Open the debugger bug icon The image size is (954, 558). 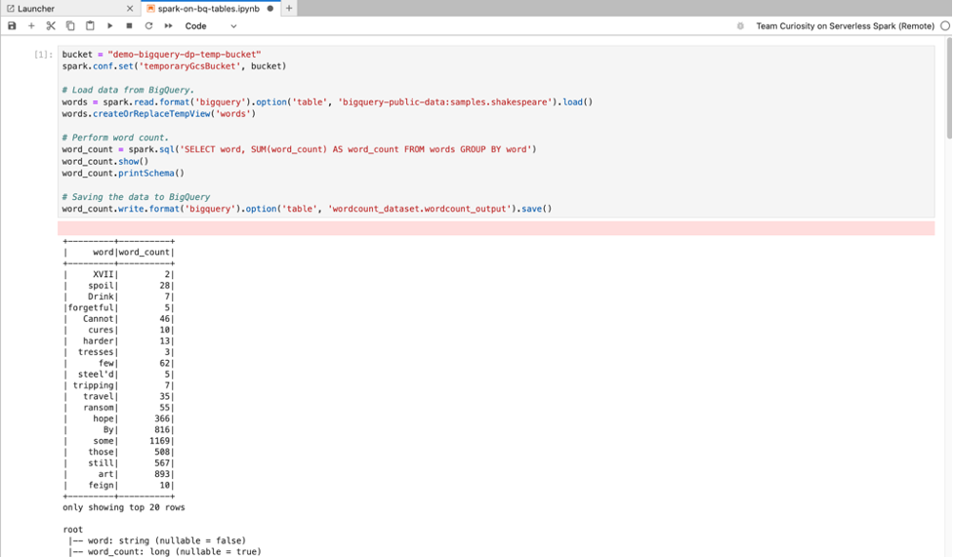(x=740, y=26)
